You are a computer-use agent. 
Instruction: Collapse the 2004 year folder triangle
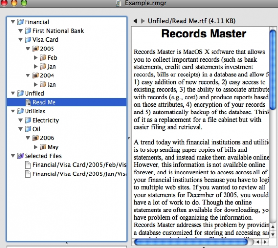[28, 75]
